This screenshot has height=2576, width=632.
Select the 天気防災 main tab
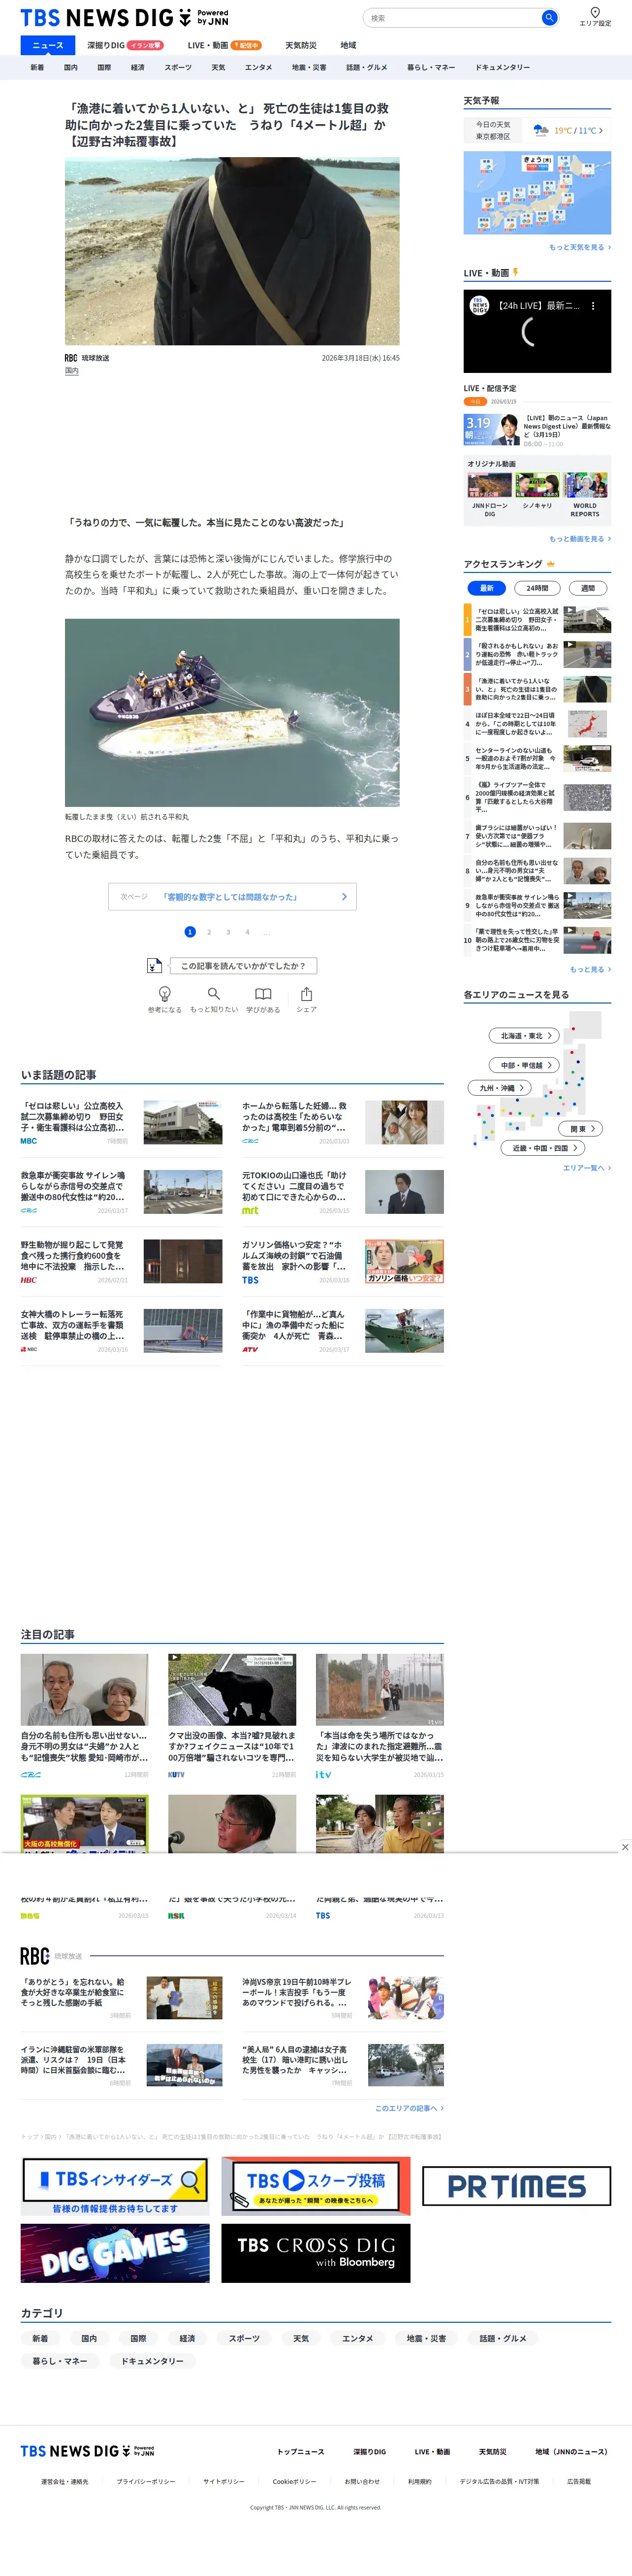click(x=301, y=45)
